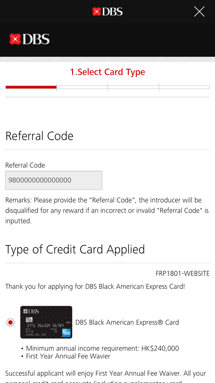Screen dimensions: 215x383
Task: Click the "Type of Credit Card Applied" heading
Action: pyautogui.click(x=75, y=250)
